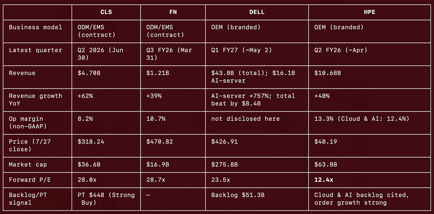This screenshot has height=214, width=434.
Task: Click the CLS column header
Action: (106, 12)
